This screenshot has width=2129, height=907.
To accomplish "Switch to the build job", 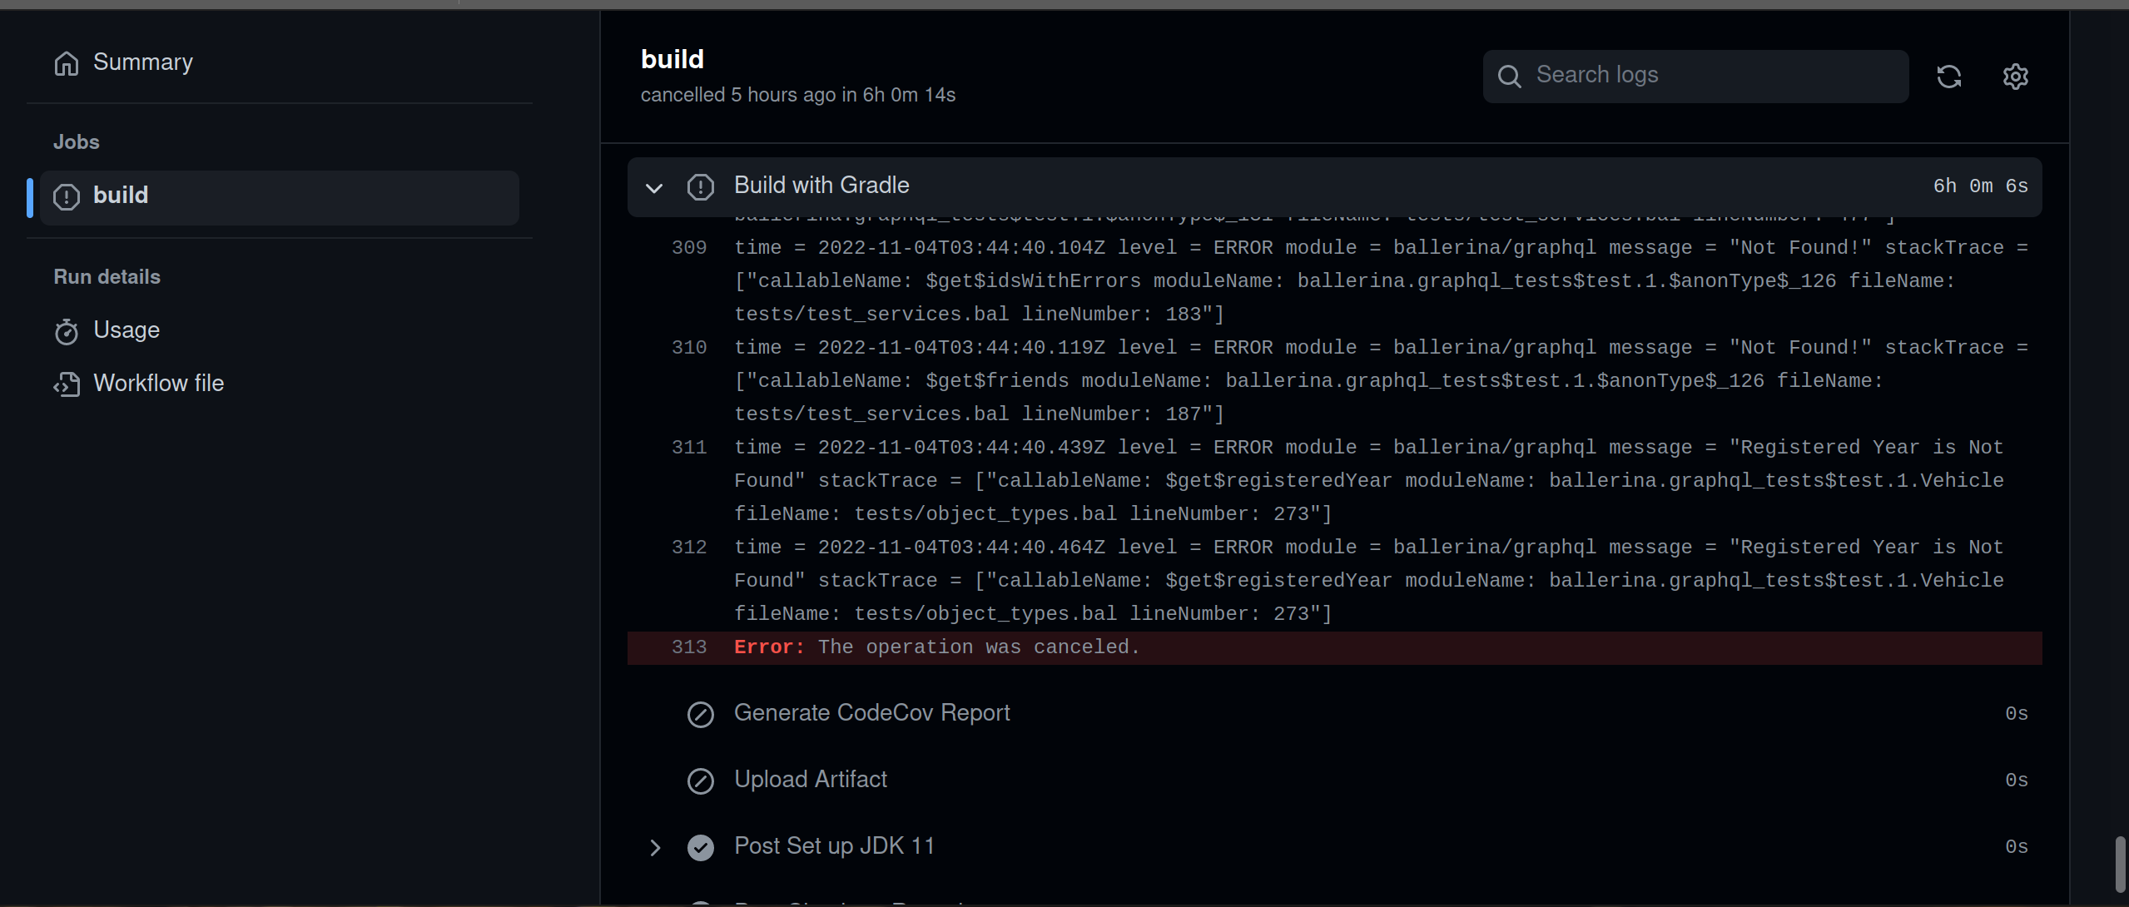I will [x=122, y=196].
